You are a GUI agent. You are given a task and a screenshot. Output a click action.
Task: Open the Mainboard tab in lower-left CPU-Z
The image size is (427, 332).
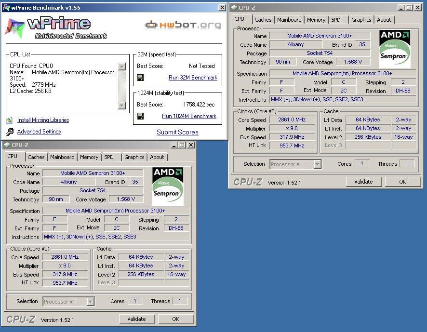pyautogui.click(x=62, y=157)
